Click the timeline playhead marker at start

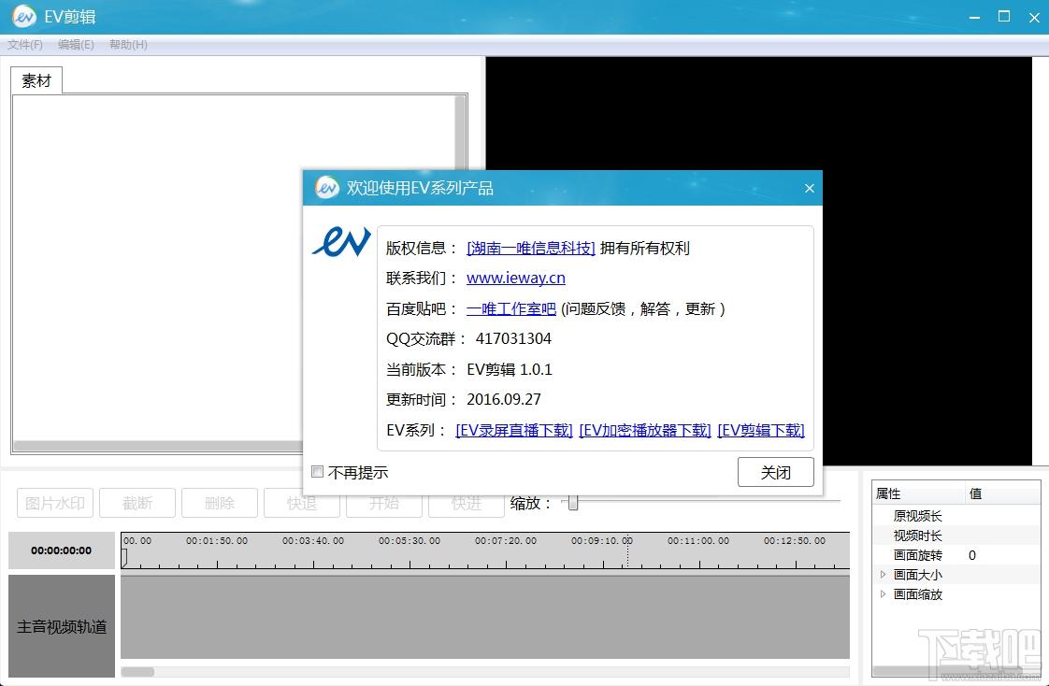[123, 558]
